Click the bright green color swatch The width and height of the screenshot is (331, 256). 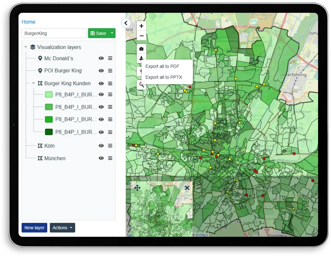click(x=49, y=119)
